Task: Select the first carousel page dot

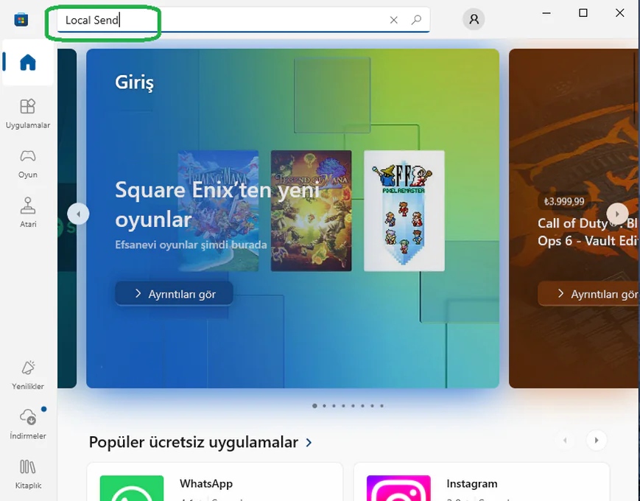Action: tap(314, 406)
